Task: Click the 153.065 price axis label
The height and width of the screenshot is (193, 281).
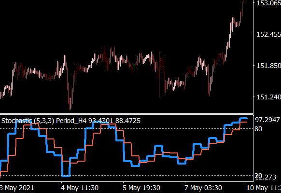Action: point(268,3)
